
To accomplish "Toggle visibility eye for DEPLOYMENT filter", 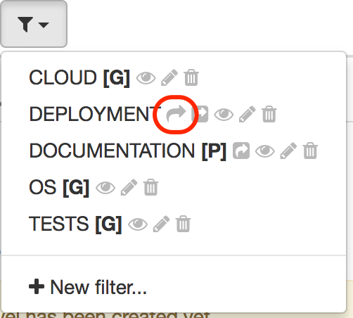I will tap(224, 115).
